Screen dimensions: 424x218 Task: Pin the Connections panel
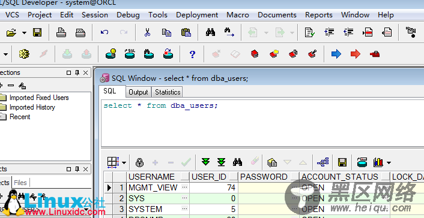pos(77,72)
